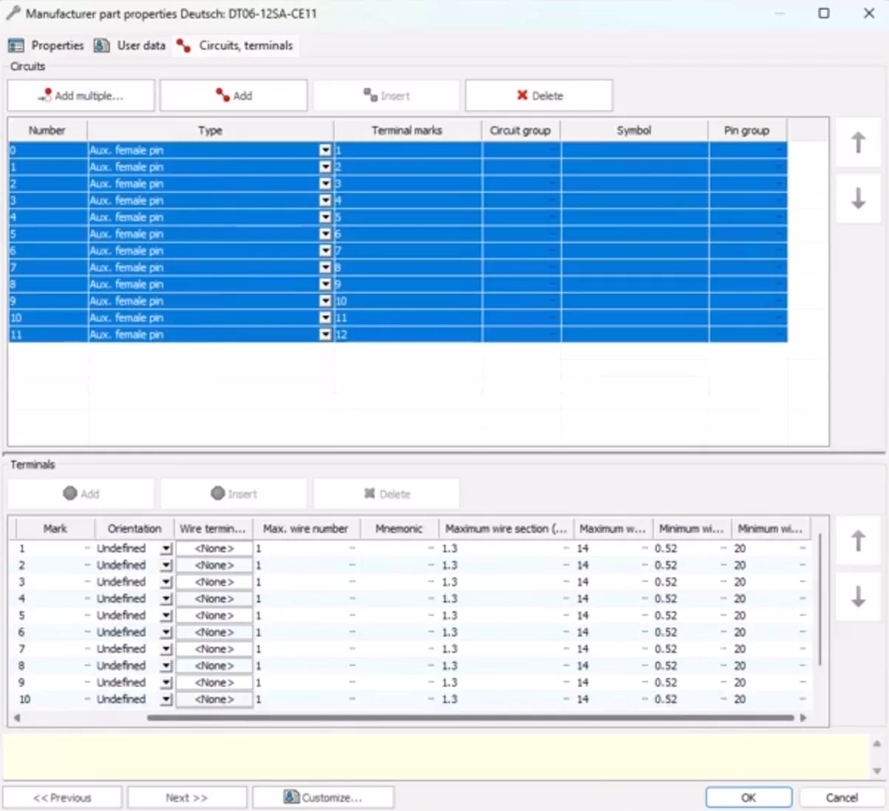Open the Type dropdown for circuit number 0

click(324, 150)
